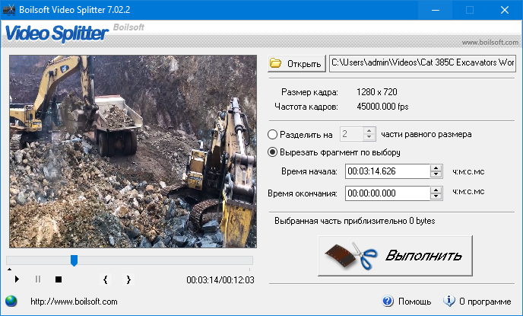Stop the video playback
This screenshot has height=316, width=523.
[58, 279]
